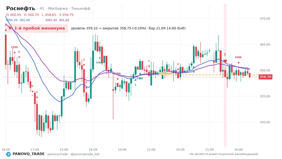The height and width of the screenshot is (159, 282).
Task: Click the purple 'EMA 40 361.02' legend
Action: click(57, 20)
